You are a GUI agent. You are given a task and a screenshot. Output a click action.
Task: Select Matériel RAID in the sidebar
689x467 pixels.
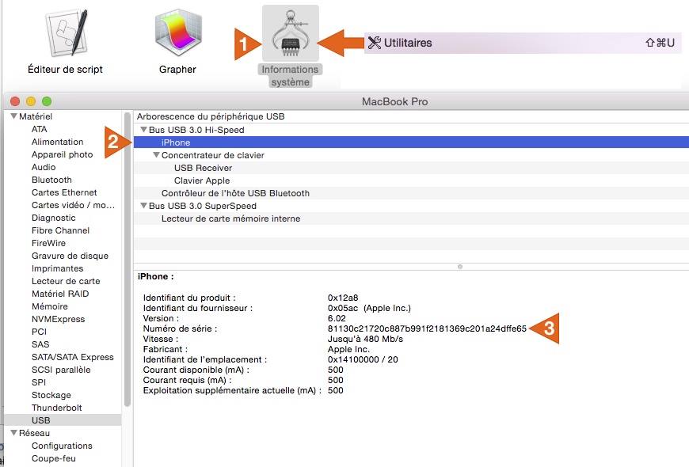pos(60,294)
